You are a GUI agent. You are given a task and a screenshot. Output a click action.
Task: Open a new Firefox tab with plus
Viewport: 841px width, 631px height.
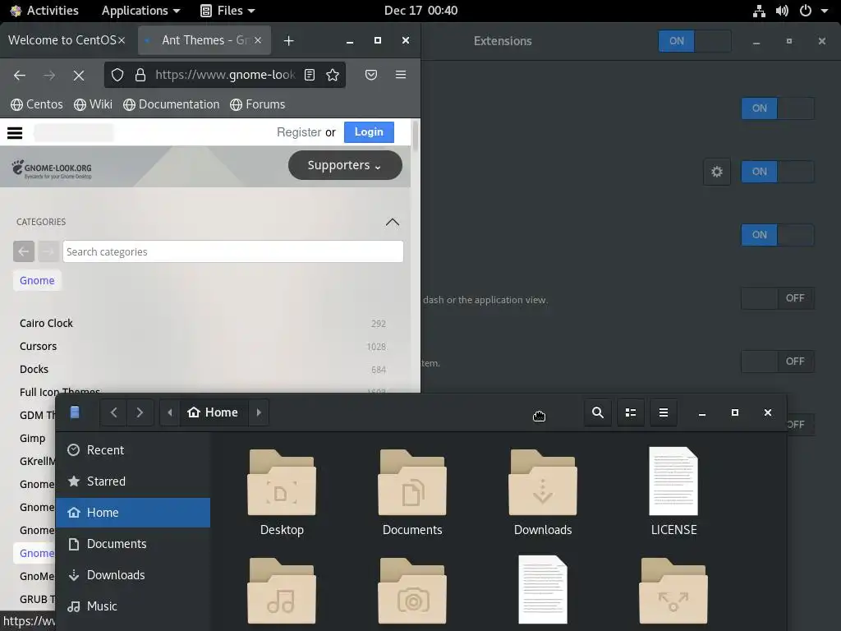(288, 41)
